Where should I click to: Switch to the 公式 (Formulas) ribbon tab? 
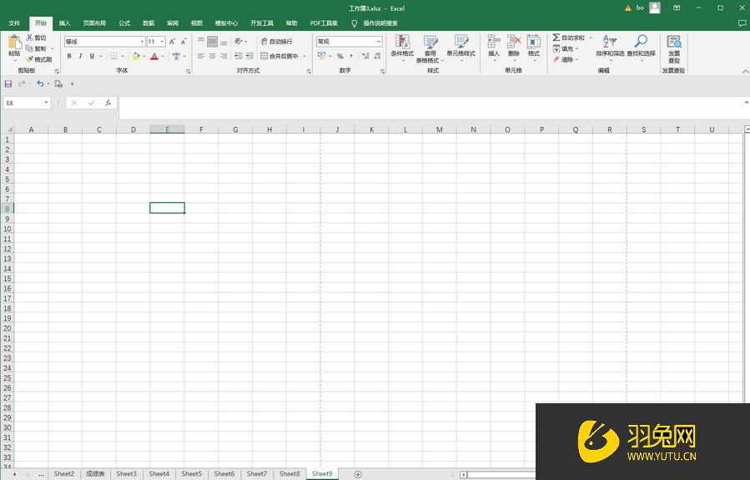tap(124, 23)
